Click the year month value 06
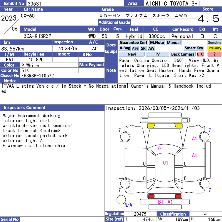The height and width of the screenshot is (222, 222). pos(15,29)
